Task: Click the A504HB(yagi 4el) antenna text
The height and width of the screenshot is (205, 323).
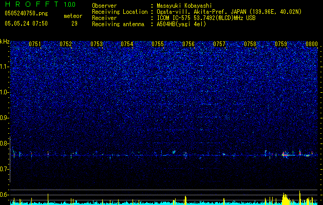Action: point(181,24)
